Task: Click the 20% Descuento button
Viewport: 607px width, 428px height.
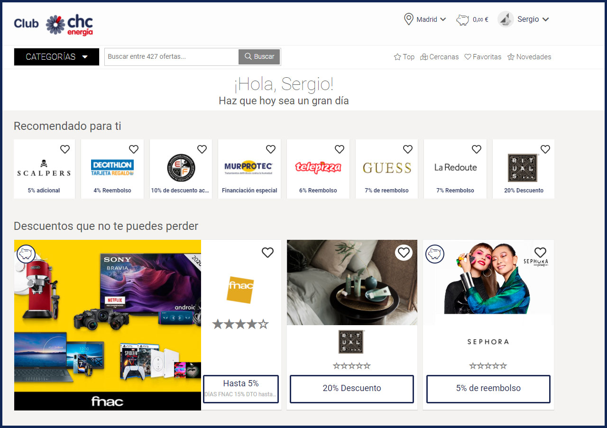Action: coord(351,388)
